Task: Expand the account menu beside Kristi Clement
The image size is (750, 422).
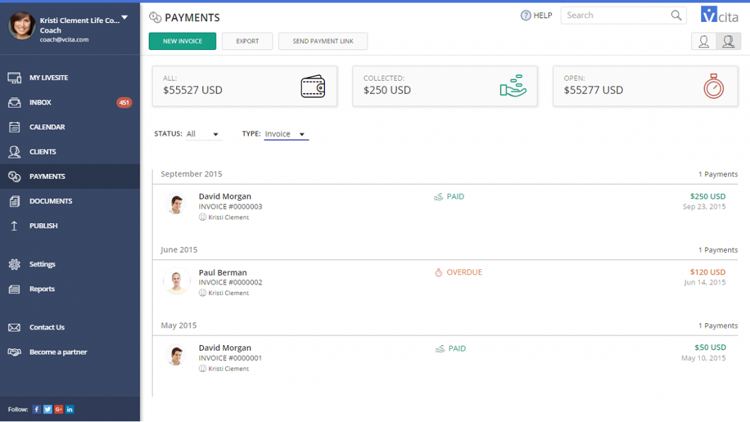Action: (x=124, y=17)
